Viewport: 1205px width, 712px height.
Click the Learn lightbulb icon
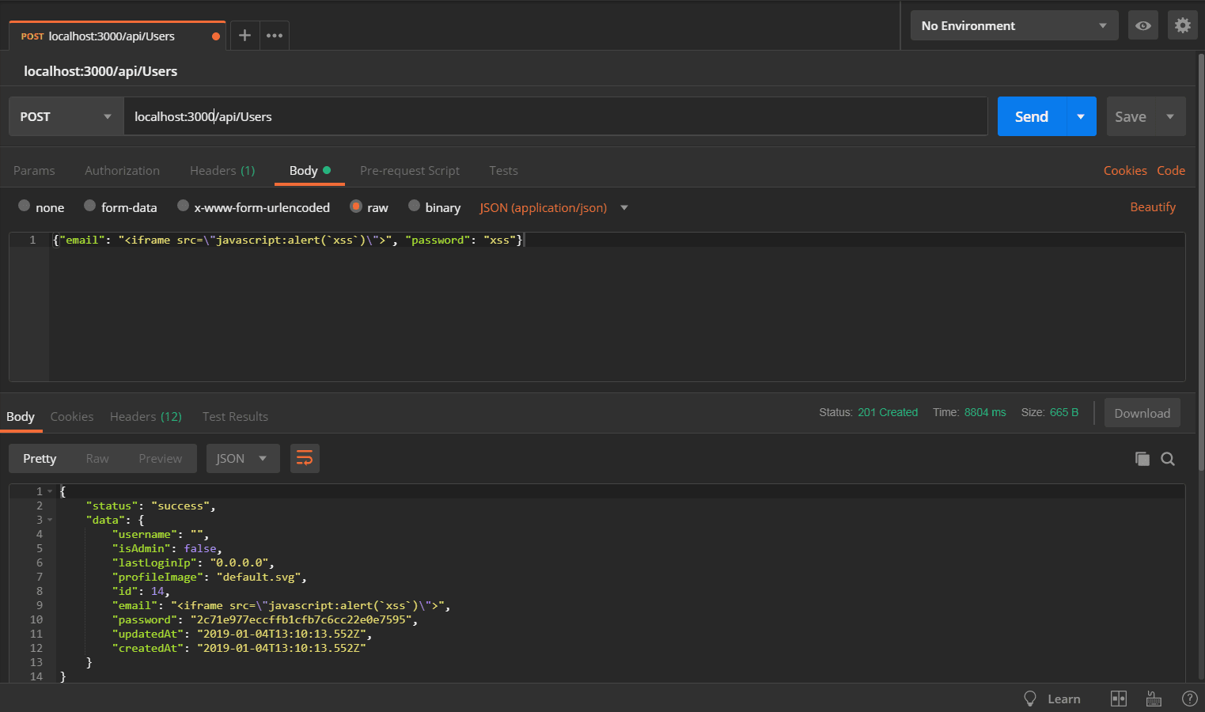click(x=1029, y=699)
